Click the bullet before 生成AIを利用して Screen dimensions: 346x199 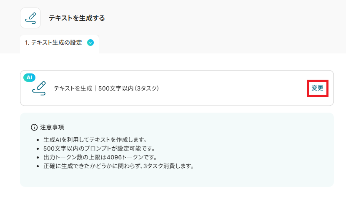click(38, 140)
